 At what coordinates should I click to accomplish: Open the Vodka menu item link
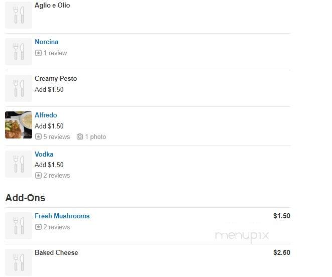coord(44,154)
